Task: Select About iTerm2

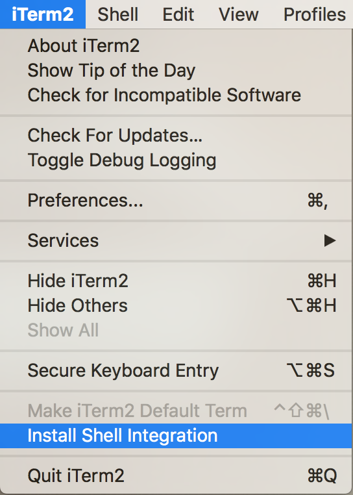Action: coord(176,45)
